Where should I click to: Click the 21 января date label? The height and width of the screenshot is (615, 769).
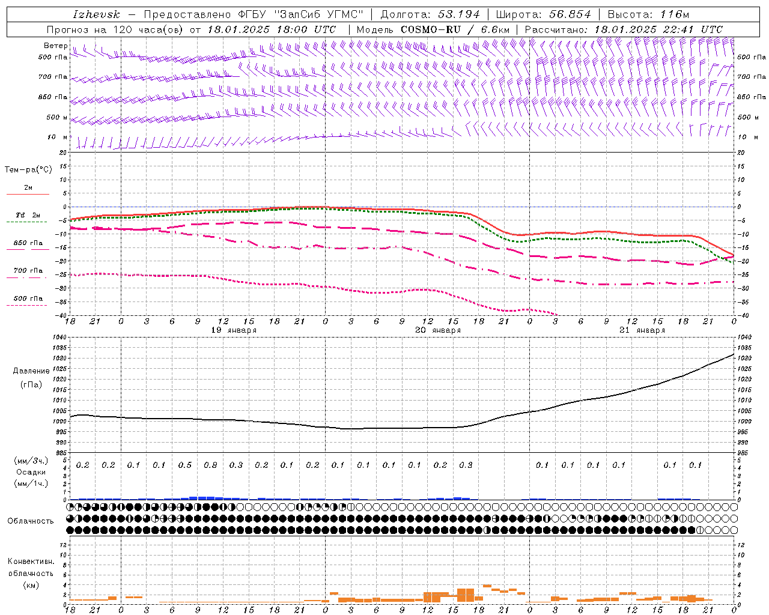point(642,330)
